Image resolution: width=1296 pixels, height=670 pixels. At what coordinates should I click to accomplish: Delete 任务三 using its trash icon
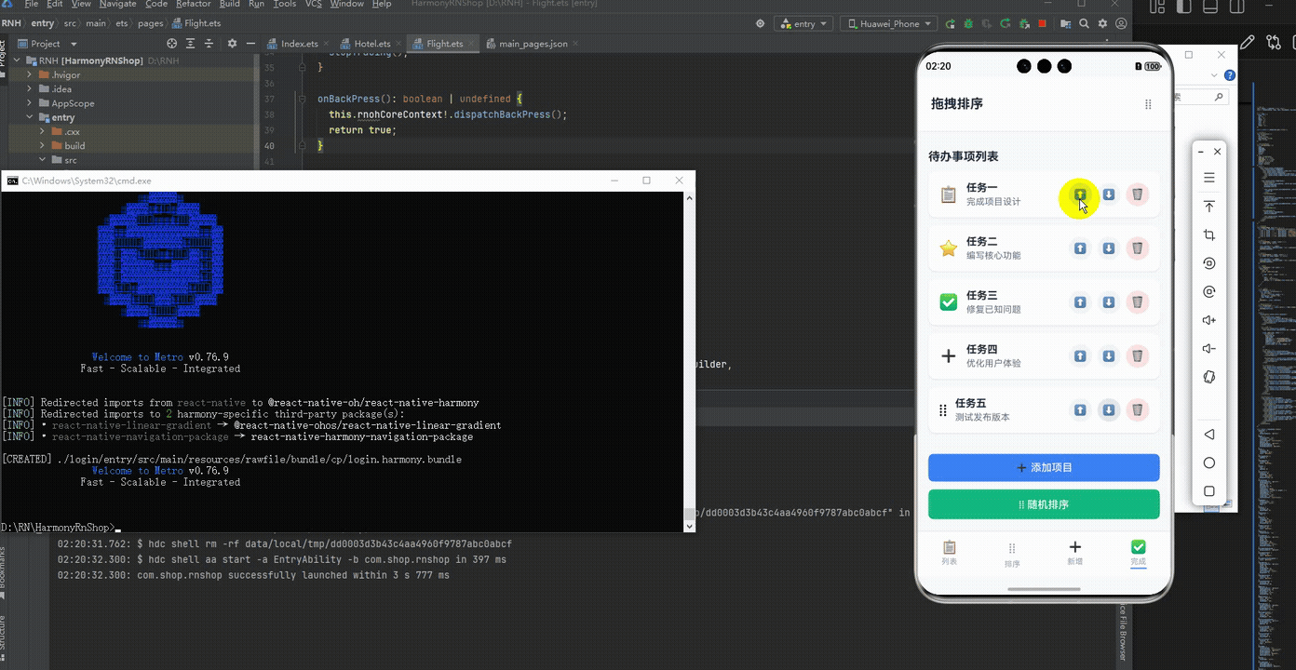(x=1137, y=302)
